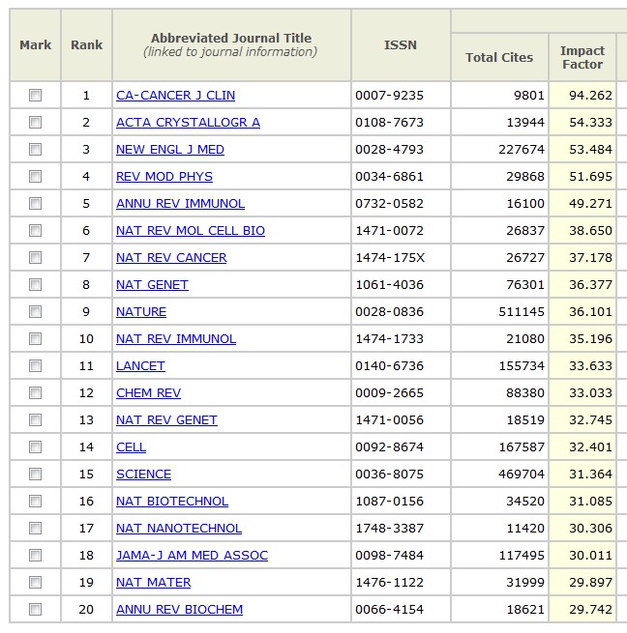Select the checkbox for LANCET
Viewport: 627px width, 633px height.
pos(36,366)
